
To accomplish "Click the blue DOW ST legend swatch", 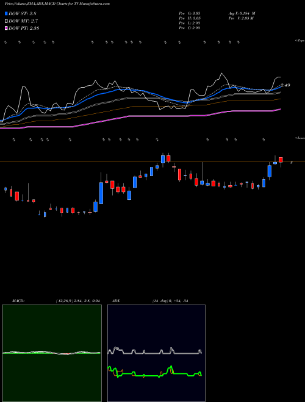I will pyautogui.click(x=7, y=13).
